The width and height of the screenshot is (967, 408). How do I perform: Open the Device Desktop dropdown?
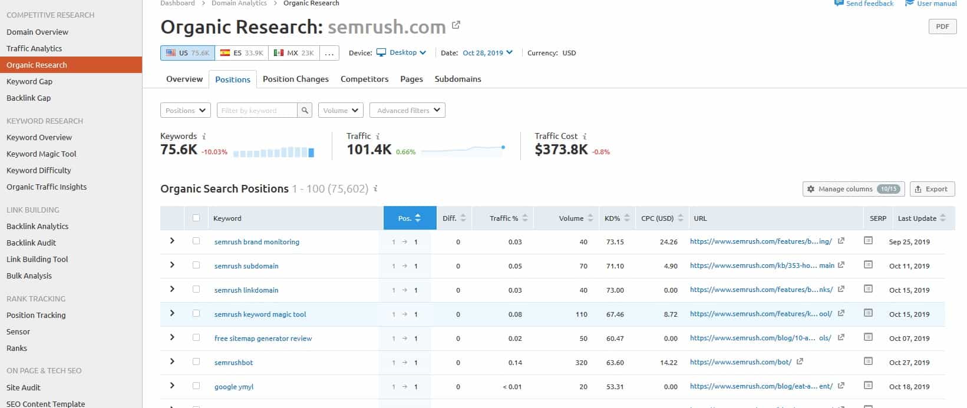coord(401,53)
